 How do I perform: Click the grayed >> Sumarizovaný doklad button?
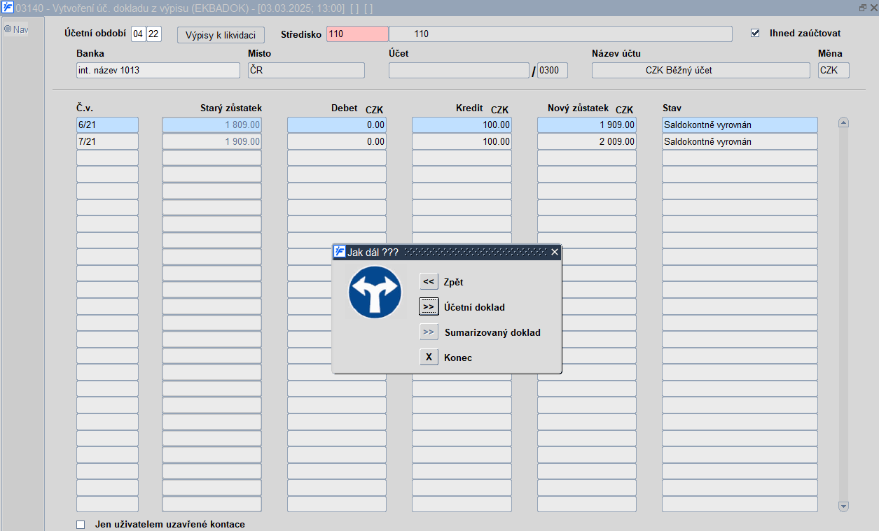(x=429, y=332)
